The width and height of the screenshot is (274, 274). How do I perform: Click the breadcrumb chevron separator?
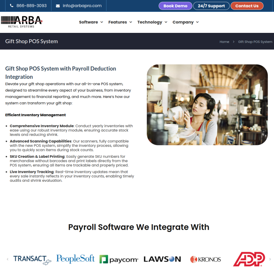click(x=234, y=42)
